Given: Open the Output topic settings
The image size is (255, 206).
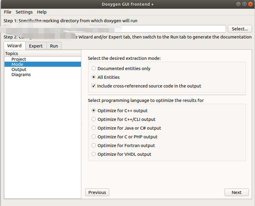Looking at the screenshot, I should point(19,69).
